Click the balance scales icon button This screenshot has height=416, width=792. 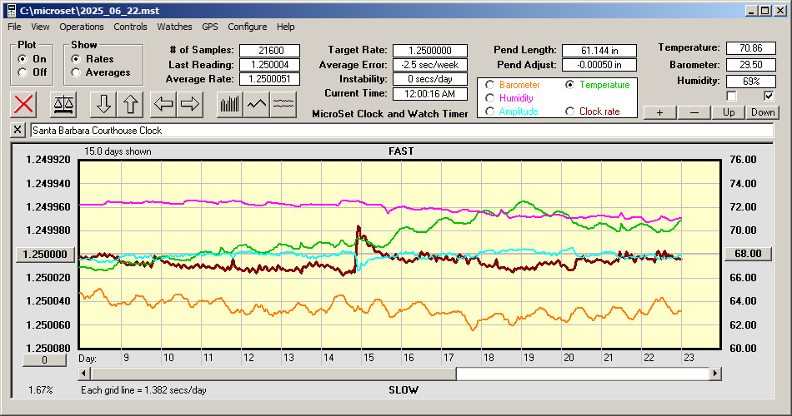click(x=63, y=104)
